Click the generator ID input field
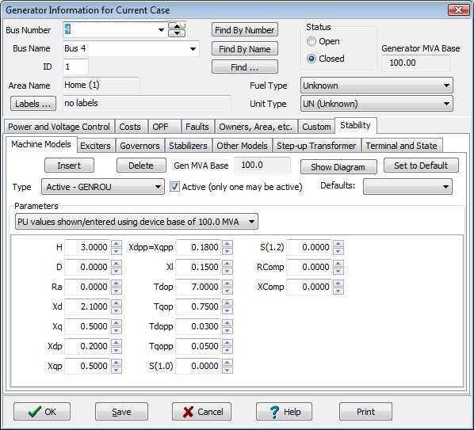This screenshot has height=430, width=474. [75, 67]
